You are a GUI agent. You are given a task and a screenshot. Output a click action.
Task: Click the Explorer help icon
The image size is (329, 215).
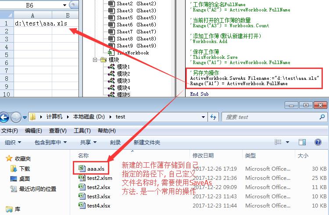click(318, 142)
